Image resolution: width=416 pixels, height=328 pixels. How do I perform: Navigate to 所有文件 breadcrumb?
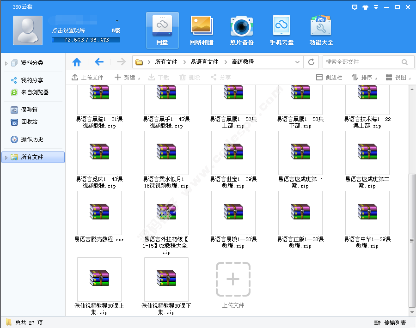[166, 62]
